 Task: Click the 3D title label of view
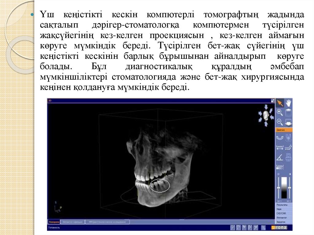tap(50, 100)
